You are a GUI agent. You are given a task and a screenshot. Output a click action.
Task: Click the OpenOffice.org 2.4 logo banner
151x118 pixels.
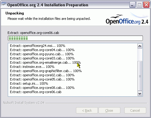coord(127,19)
